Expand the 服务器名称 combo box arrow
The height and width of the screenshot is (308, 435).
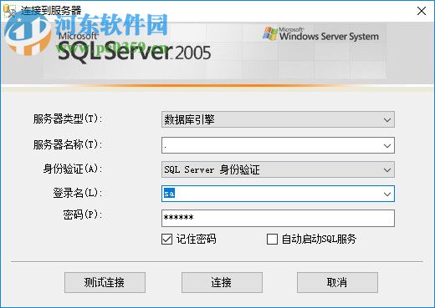click(387, 145)
